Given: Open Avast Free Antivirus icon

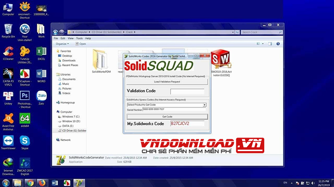Looking at the screenshot, I should tap(8, 122).
